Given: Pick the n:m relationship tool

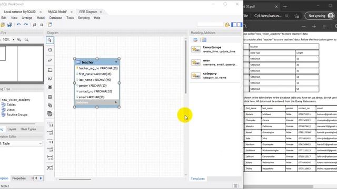Looking at the screenshot, I should pos(50,157).
